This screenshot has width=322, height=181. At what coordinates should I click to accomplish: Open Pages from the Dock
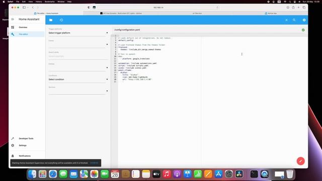(208, 174)
